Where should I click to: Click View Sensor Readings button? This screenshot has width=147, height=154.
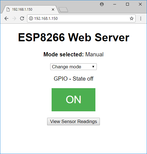[x=73, y=121]
